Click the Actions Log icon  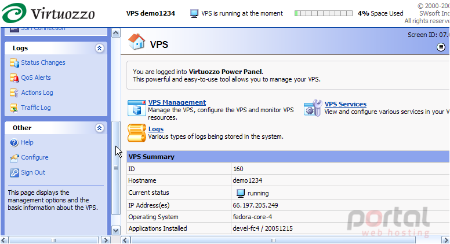[14, 93]
